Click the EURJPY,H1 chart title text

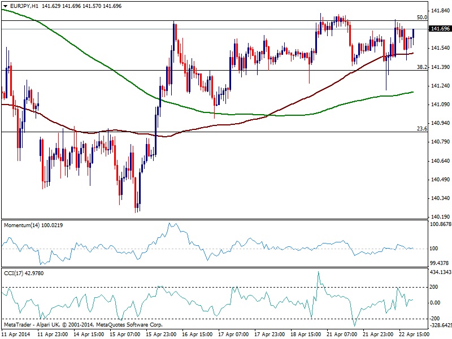pyautogui.click(x=24, y=6)
